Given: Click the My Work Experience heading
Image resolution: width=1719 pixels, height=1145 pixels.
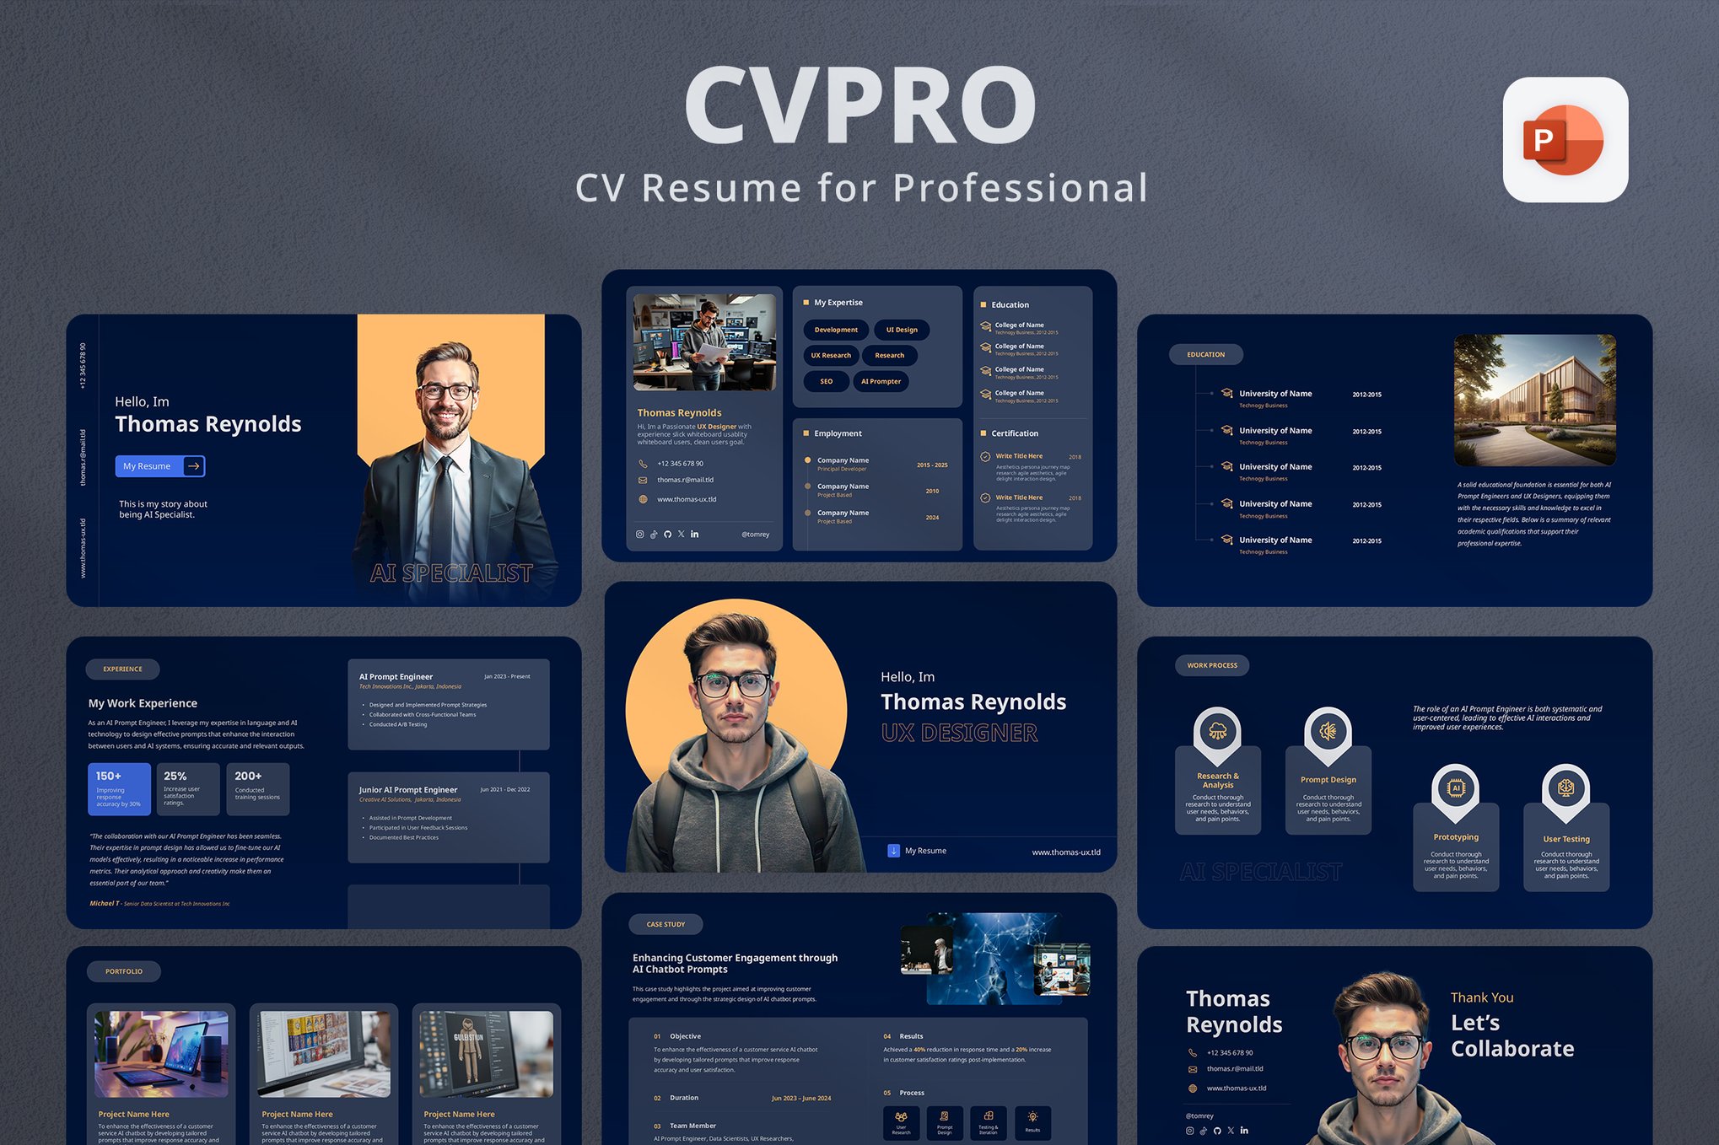Looking at the screenshot, I should [x=143, y=703].
